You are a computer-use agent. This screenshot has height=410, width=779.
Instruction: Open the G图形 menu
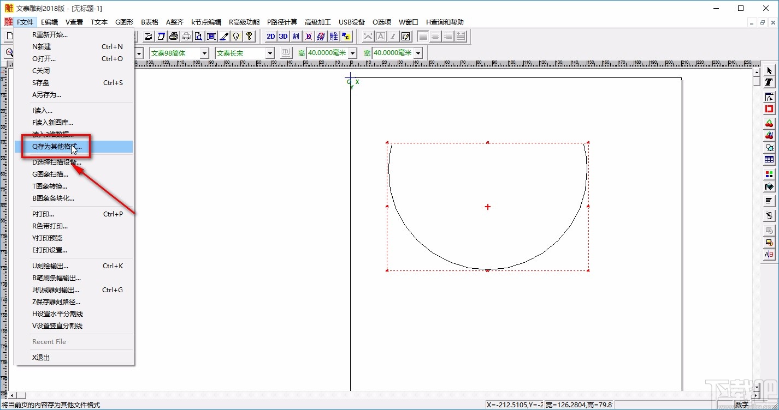124,22
